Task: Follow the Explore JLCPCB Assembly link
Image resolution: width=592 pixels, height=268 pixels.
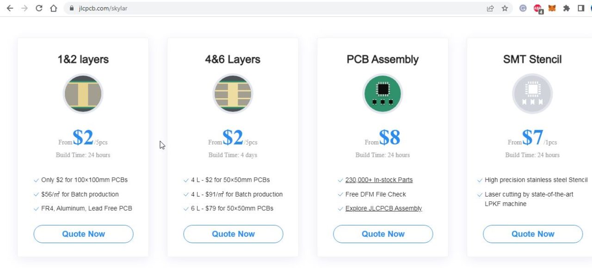Action: pyautogui.click(x=383, y=208)
